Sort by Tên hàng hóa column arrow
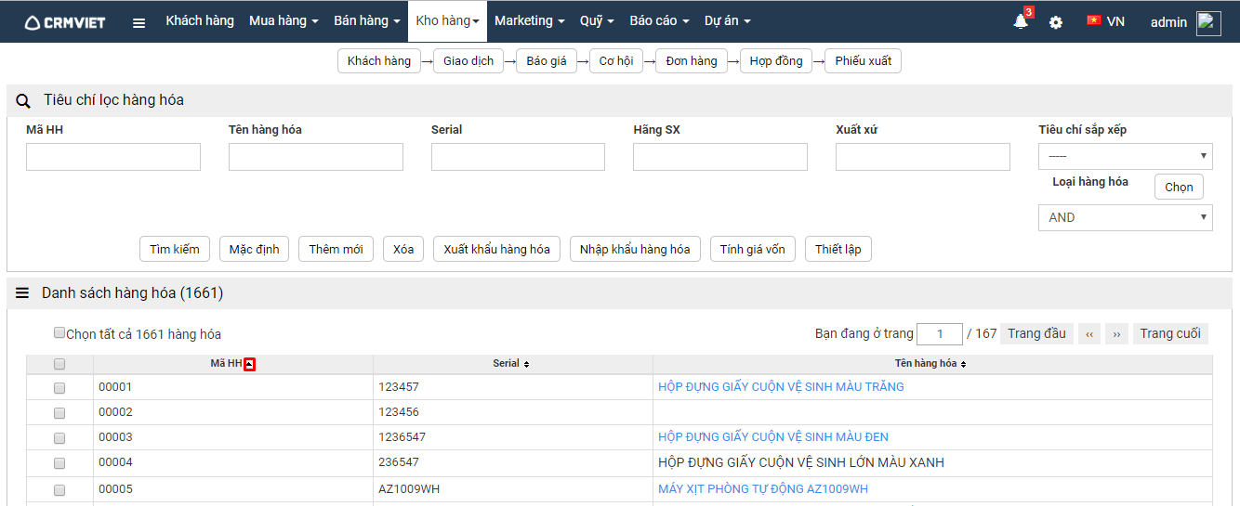1240x506 pixels. click(964, 365)
